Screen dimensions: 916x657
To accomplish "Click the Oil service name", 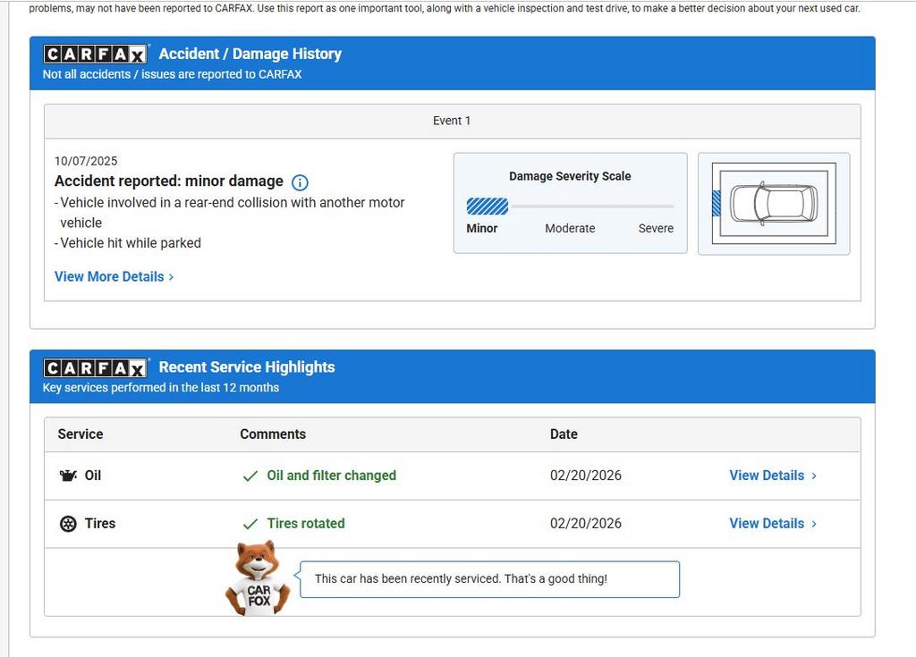I will (x=93, y=476).
